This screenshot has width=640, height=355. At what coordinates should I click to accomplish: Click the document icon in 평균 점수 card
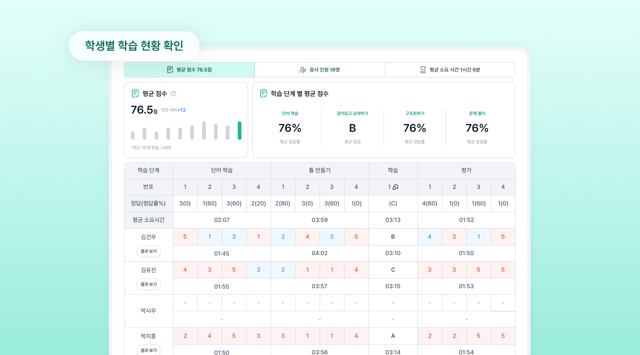pos(135,94)
